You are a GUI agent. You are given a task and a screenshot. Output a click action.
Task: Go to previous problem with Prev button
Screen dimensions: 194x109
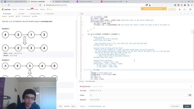tap(60, 106)
